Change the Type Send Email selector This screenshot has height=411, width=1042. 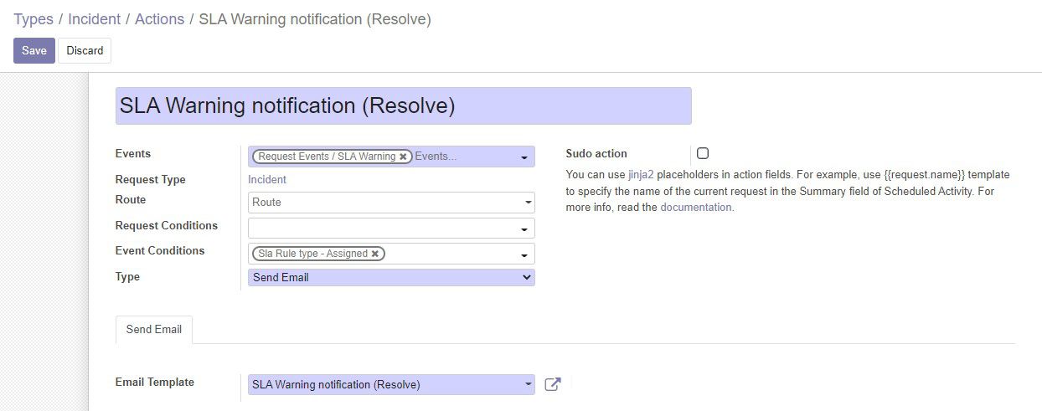pyautogui.click(x=391, y=277)
